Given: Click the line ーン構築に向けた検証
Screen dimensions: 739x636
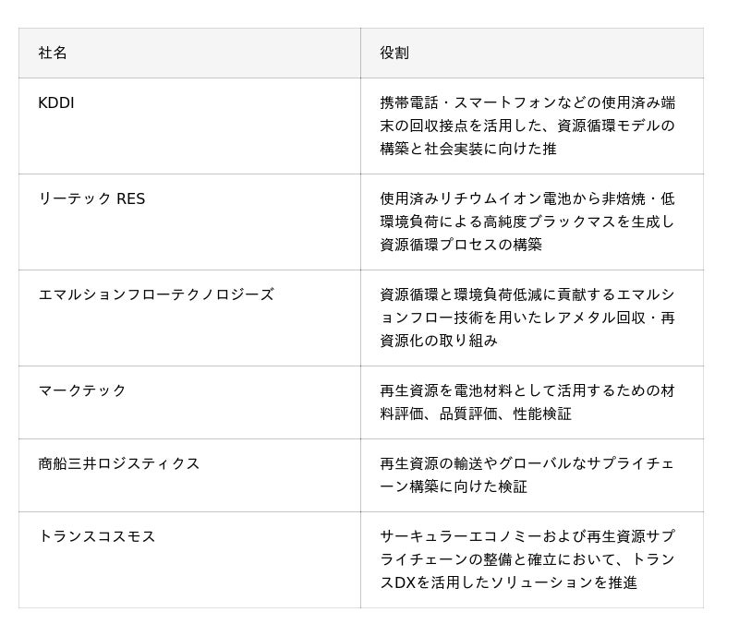Looking at the screenshot, I should tap(454, 486).
